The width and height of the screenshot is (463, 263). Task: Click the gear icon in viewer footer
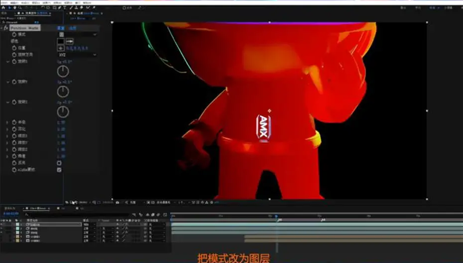click(212, 202)
